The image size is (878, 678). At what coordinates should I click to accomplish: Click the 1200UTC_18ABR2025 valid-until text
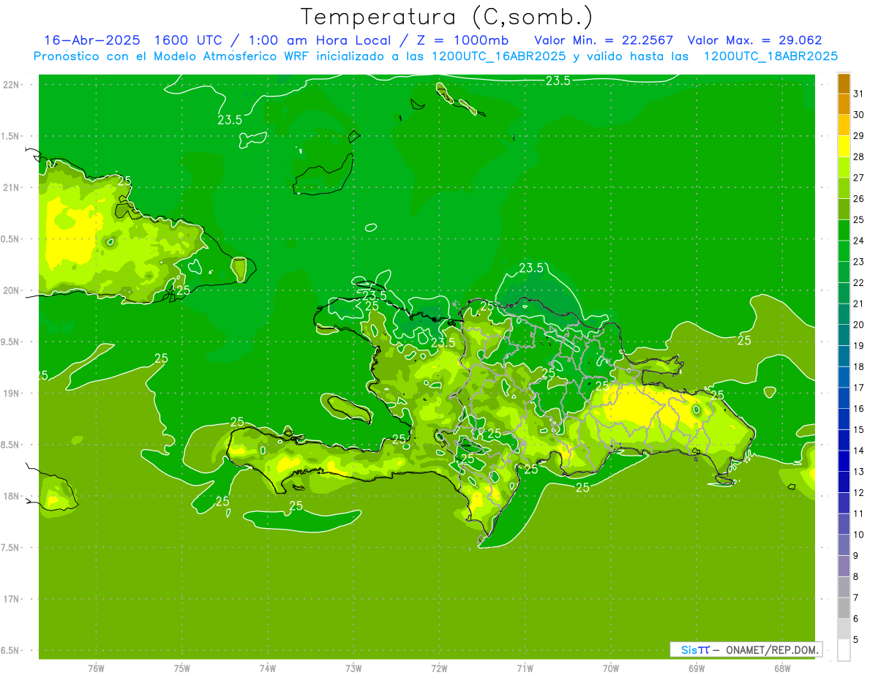tap(770, 56)
